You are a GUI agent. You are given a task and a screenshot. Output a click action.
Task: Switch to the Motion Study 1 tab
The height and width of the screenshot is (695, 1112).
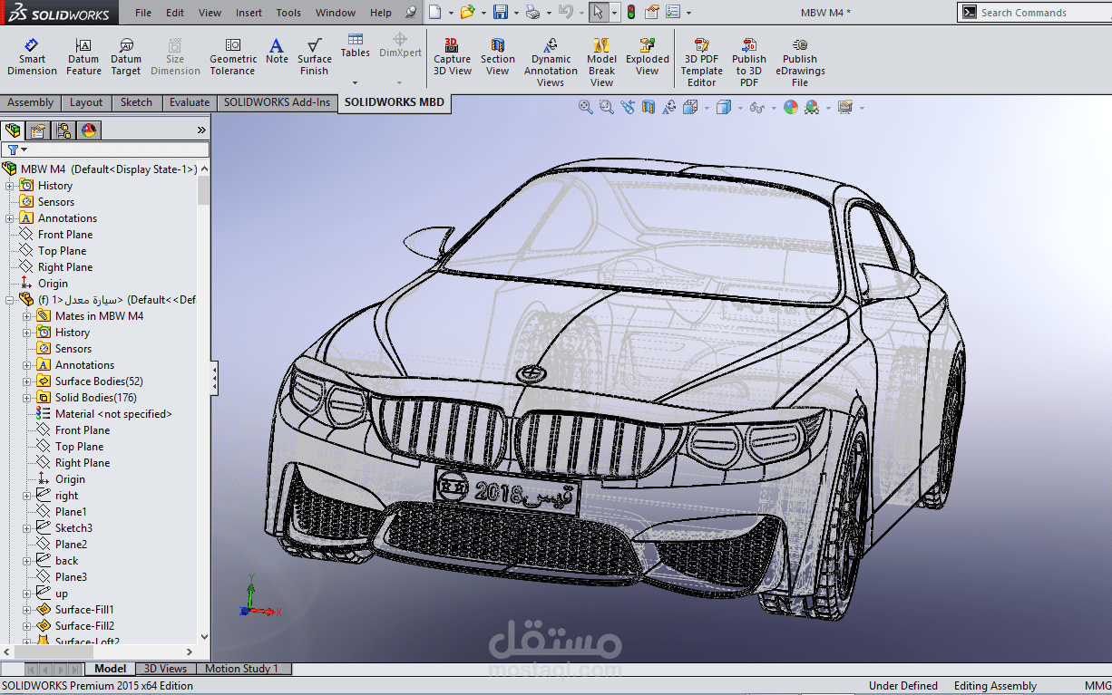242,669
